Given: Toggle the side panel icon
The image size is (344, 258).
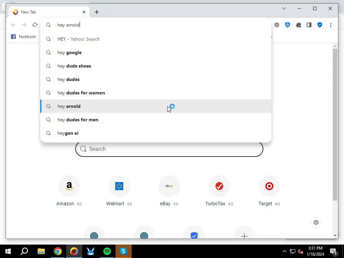Looking at the screenshot, I should [309, 25].
